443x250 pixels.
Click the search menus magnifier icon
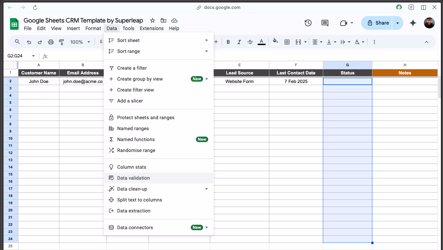(x=17, y=42)
